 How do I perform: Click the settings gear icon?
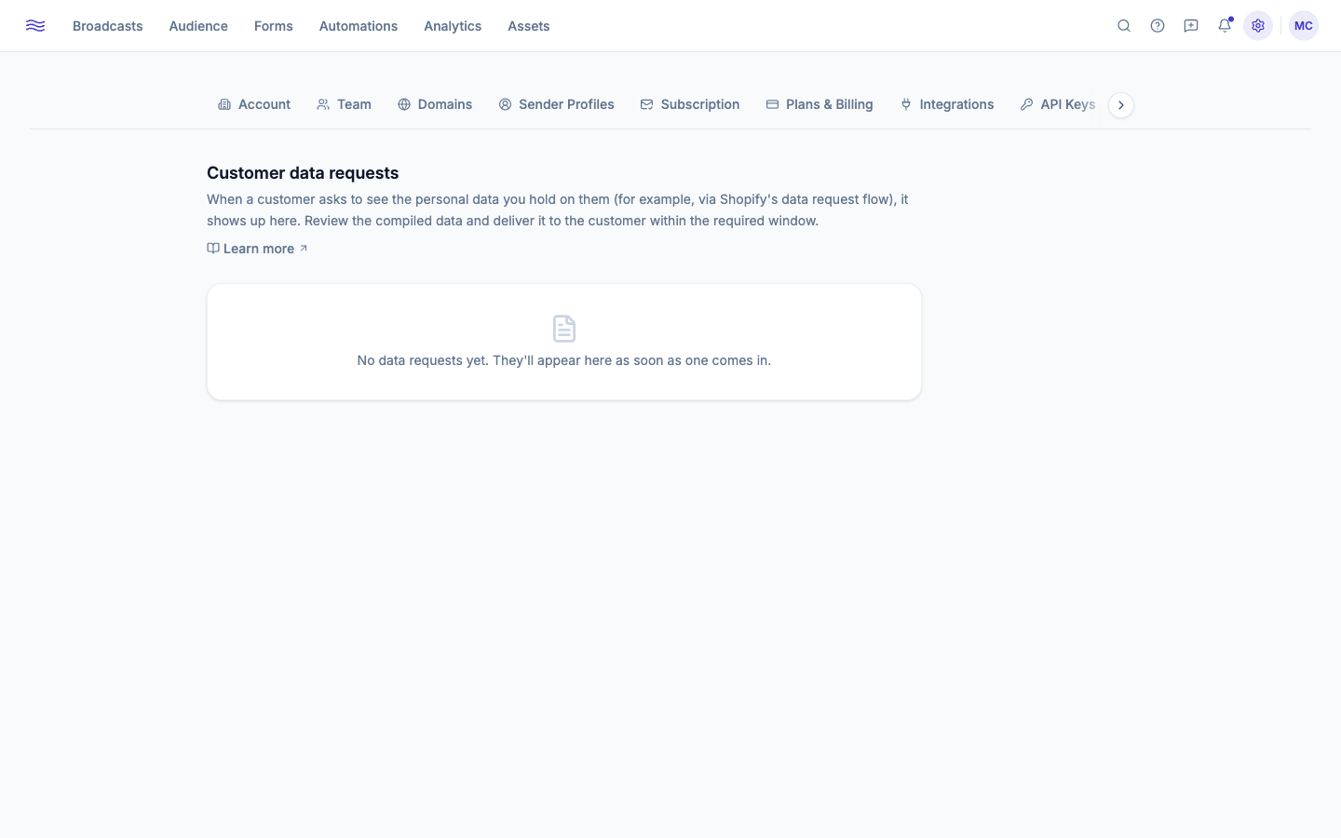coord(1258,26)
